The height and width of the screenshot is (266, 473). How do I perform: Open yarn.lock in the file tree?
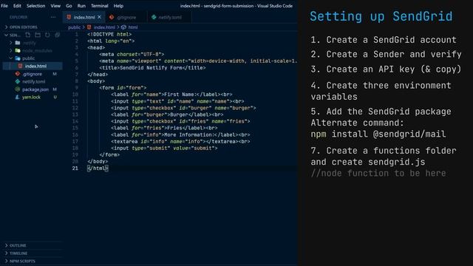pos(31,97)
